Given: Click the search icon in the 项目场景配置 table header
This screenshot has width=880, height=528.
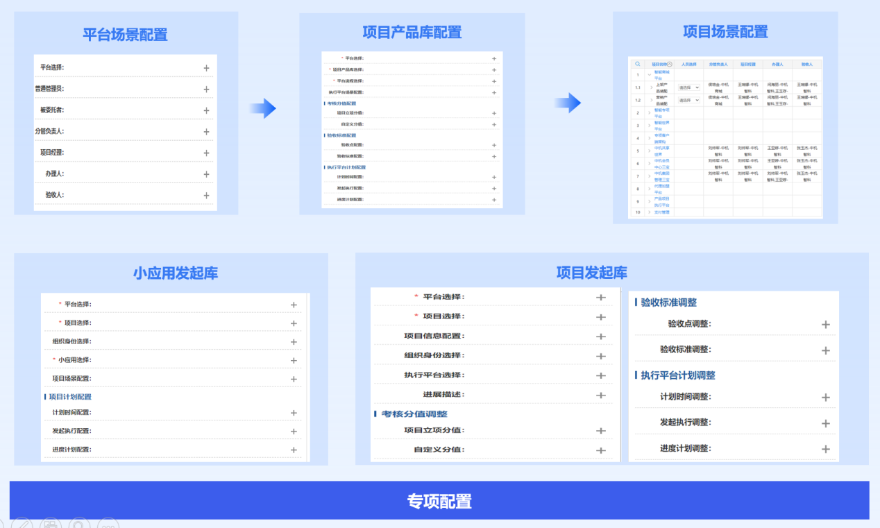Looking at the screenshot, I should click(x=638, y=64).
